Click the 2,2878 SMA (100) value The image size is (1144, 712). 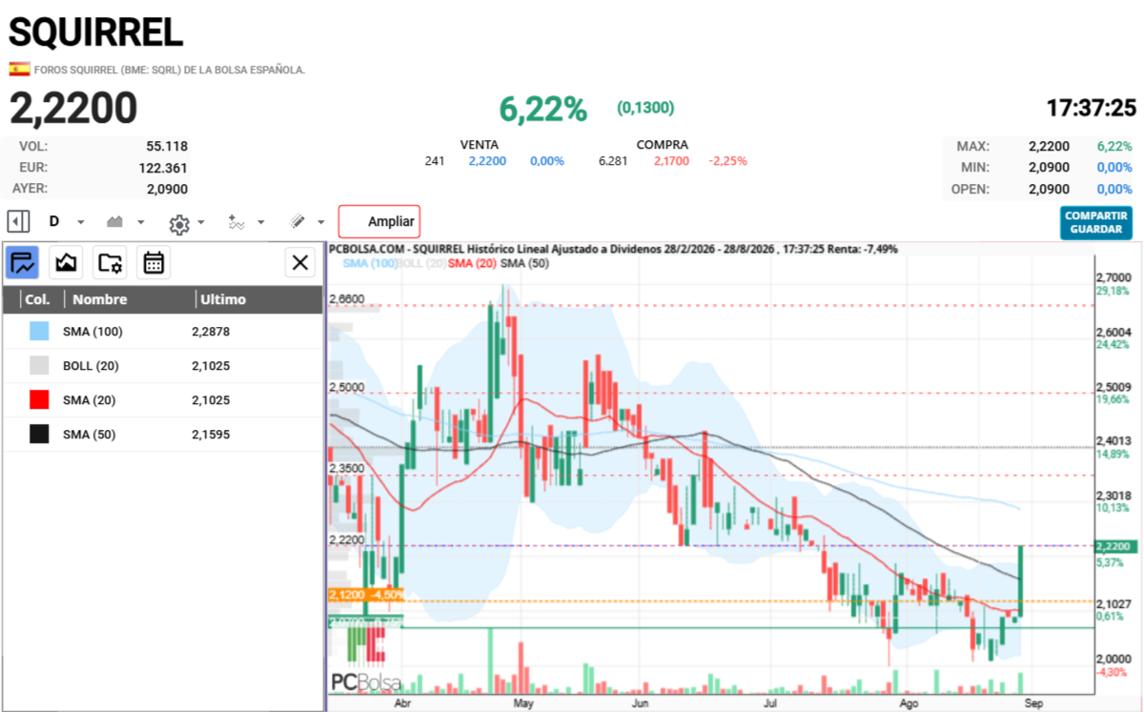(x=211, y=332)
